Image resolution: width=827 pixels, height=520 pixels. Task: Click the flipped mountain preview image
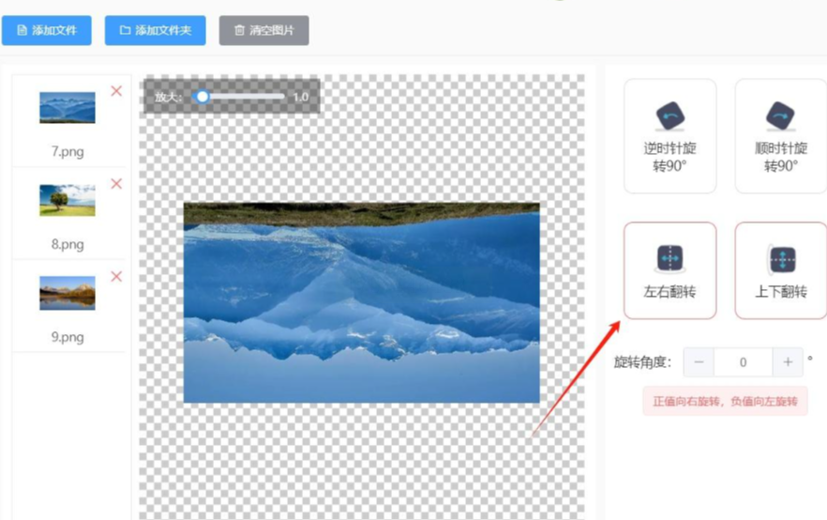361,302
